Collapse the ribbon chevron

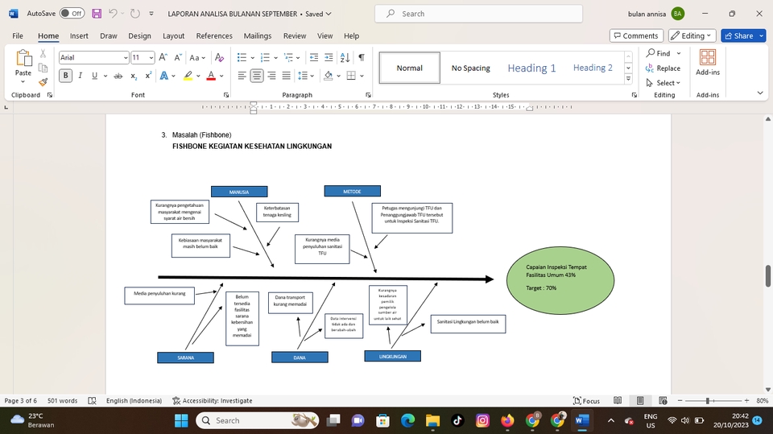pyautogui.click(x=759, y=93)
